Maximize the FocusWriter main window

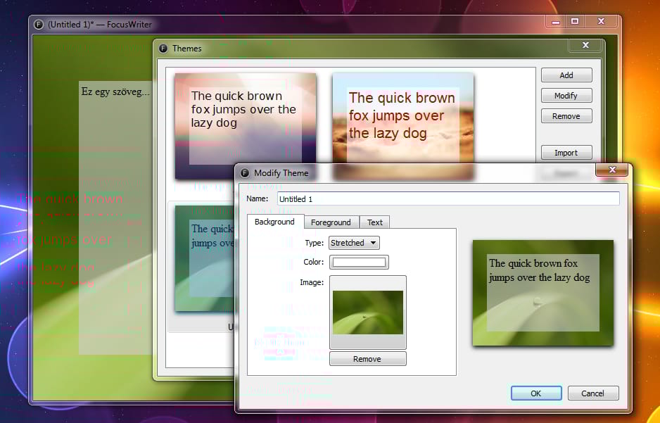575,21
